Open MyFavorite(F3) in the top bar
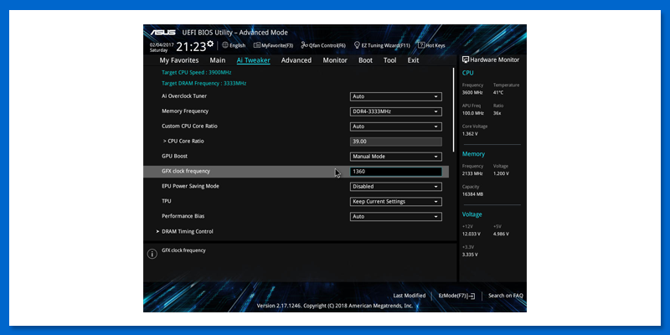This screenshot has height=335, width=670. click(x=274, y=45)
